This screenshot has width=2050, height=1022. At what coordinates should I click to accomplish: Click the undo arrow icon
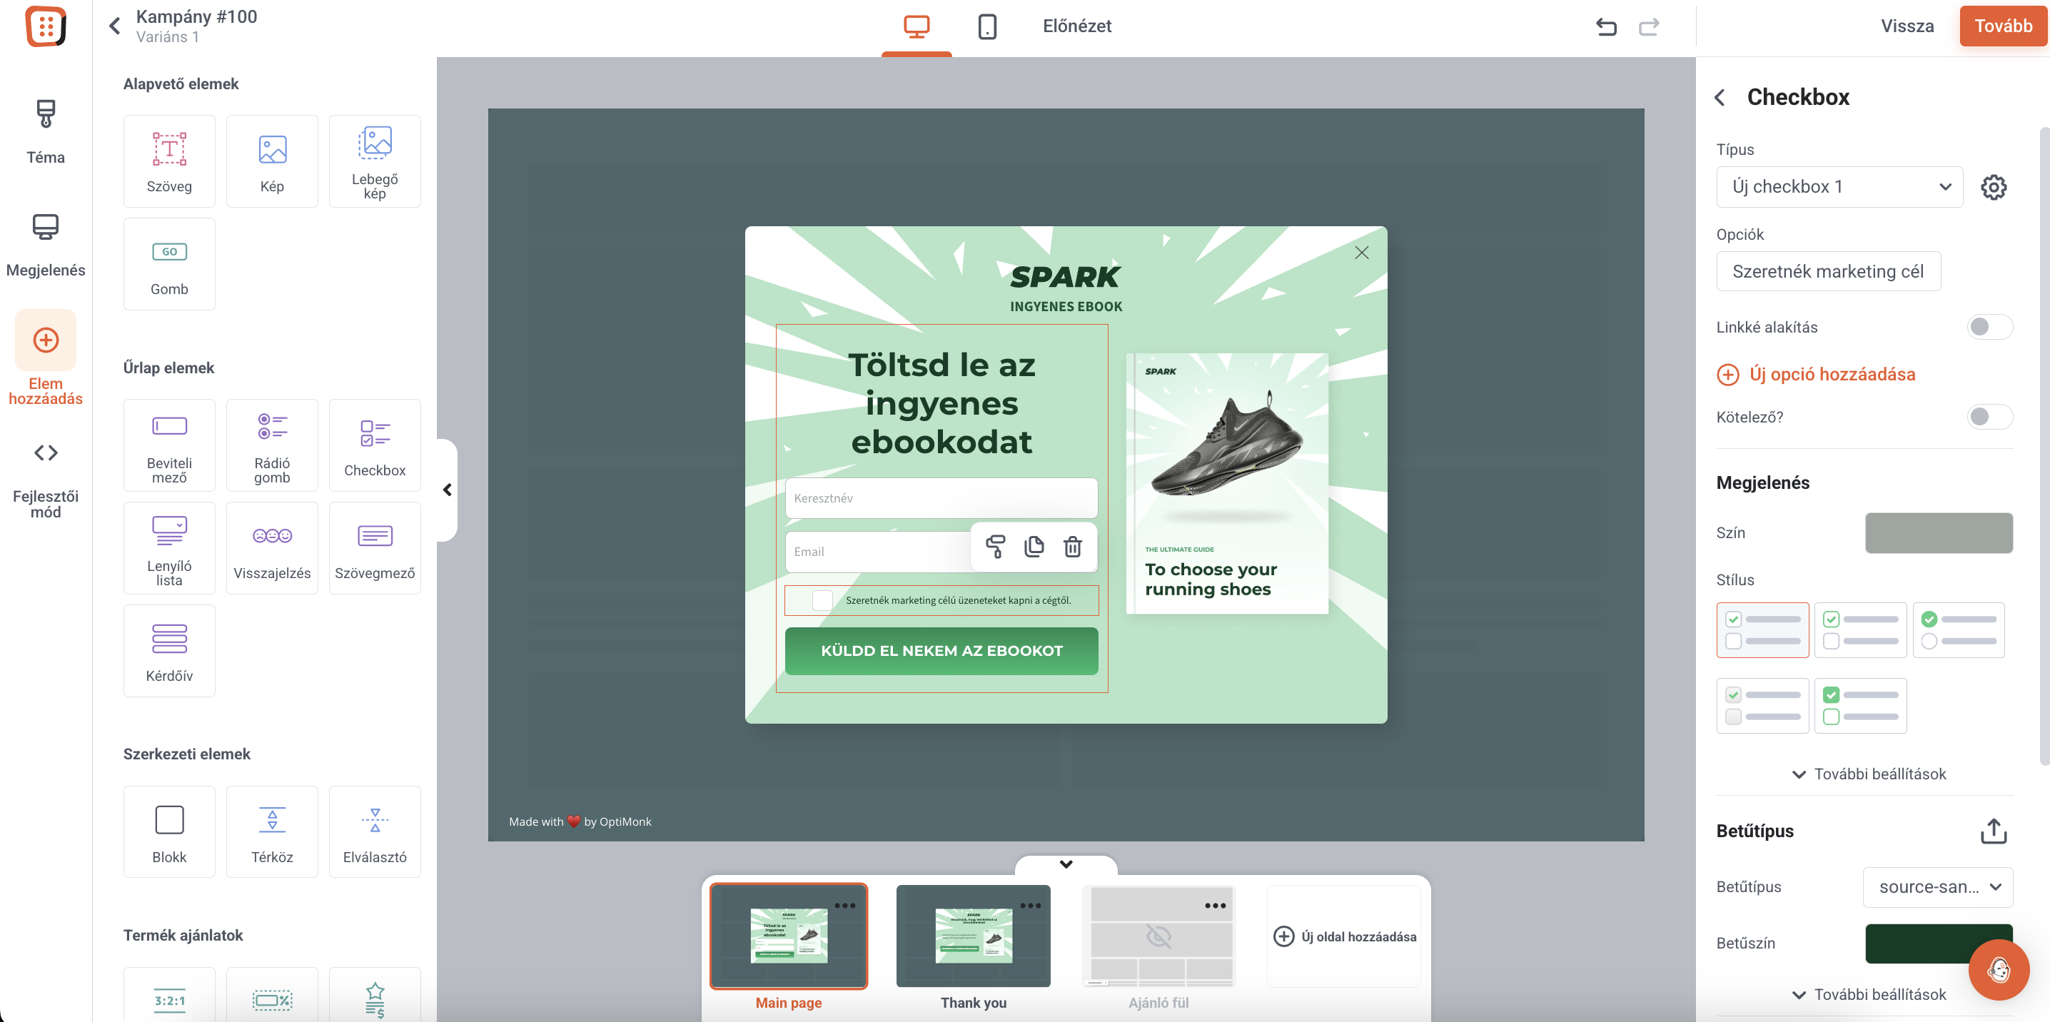(1606, 26)
